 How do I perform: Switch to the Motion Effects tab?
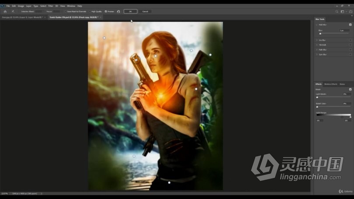[331, 84]
